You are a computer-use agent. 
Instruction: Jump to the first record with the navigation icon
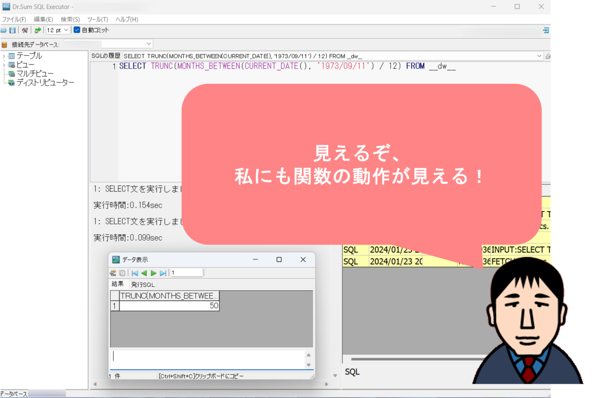click(x=135, y=273)
